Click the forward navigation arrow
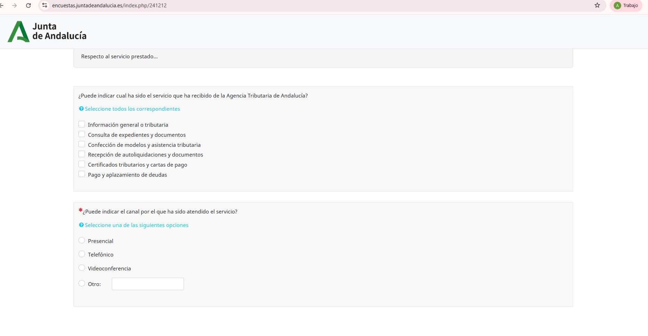The width and height of the screenshot is (648, 336). click(15, 6)
